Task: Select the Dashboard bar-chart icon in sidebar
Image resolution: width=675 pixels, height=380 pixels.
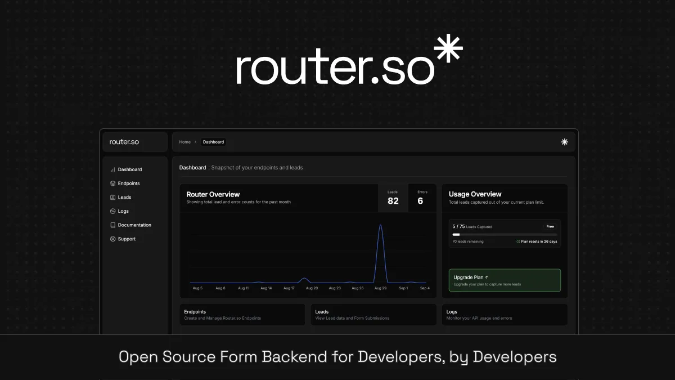Action: tap(112, 169)
